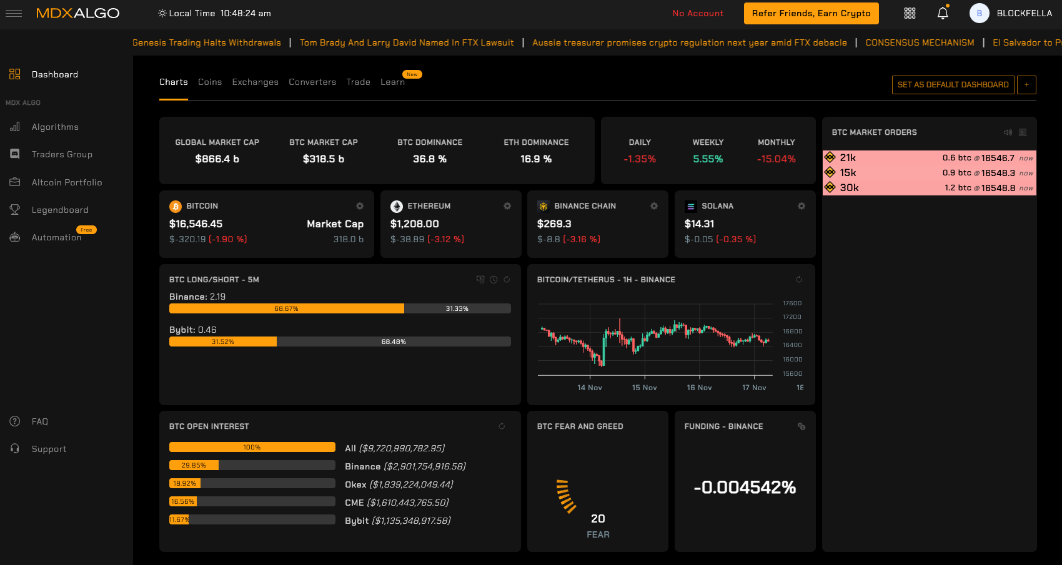Click the Binance 29.85% open interest bar
The width and height of the screenshot is (1062, 565).
point(252,465)
